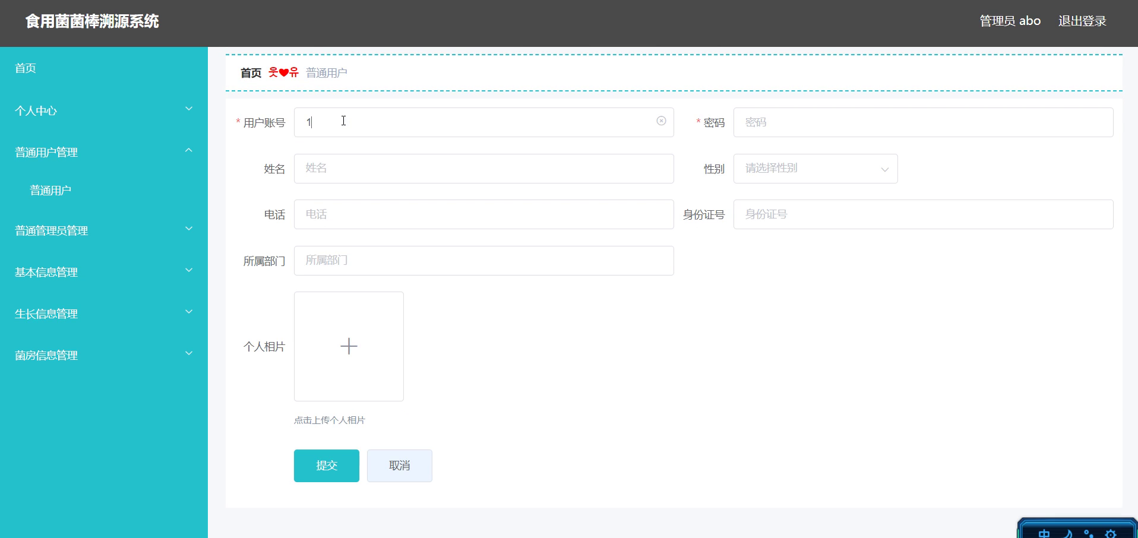
Task: Click the moon icon in the IME toolbar
Action: 1068,534
